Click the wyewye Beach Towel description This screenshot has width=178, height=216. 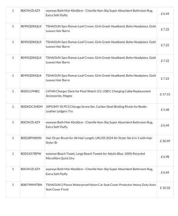[x=95, y=156]
